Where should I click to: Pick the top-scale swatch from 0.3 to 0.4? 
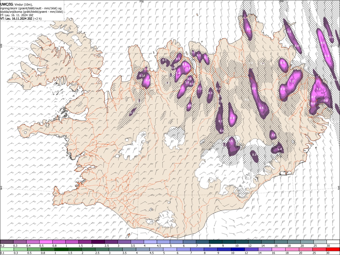point(20,242)
